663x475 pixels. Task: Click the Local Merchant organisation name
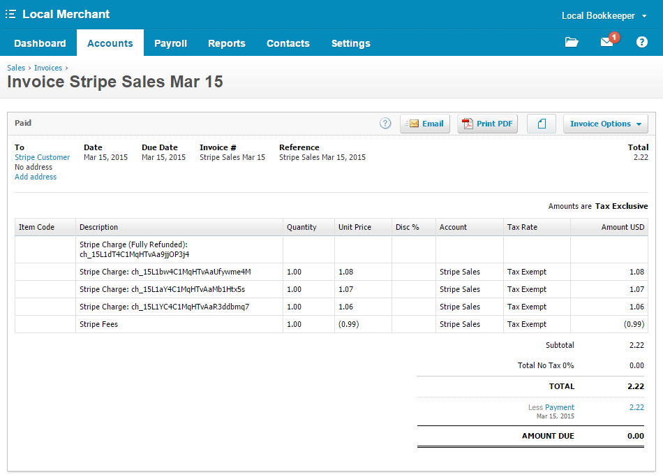click(66, 15)
